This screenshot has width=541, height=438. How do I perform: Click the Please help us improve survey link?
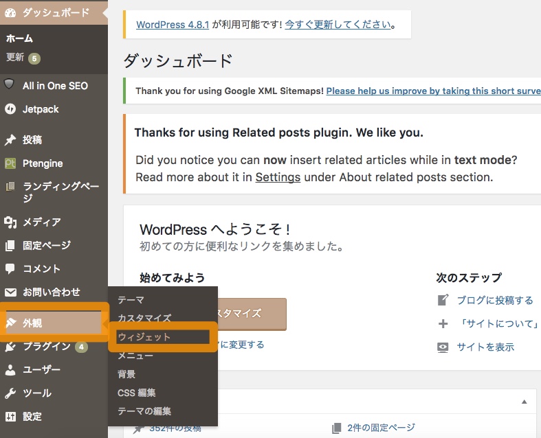tap(433, 91)
